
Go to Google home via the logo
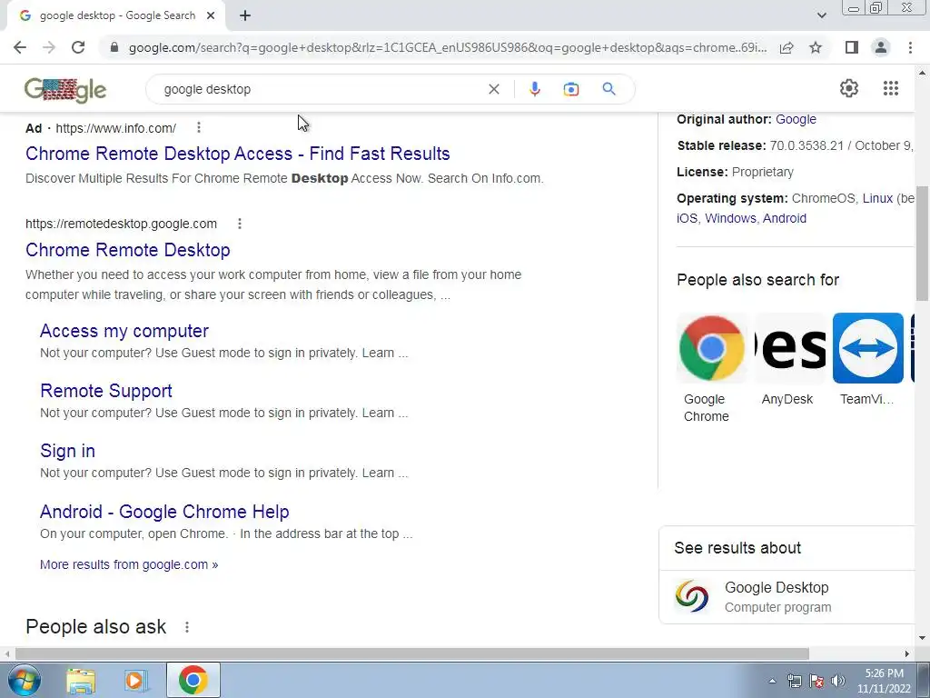[65, 90]
